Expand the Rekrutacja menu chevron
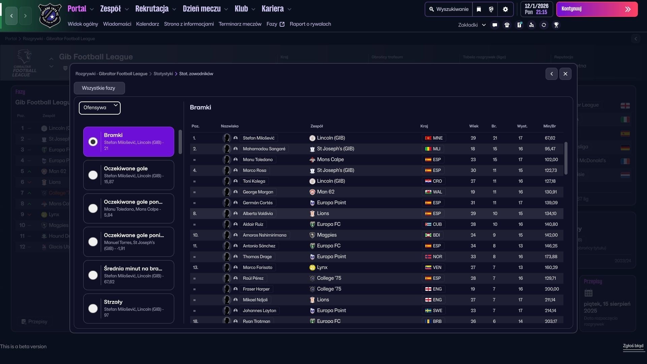647x364 pixels. point(174,9)
